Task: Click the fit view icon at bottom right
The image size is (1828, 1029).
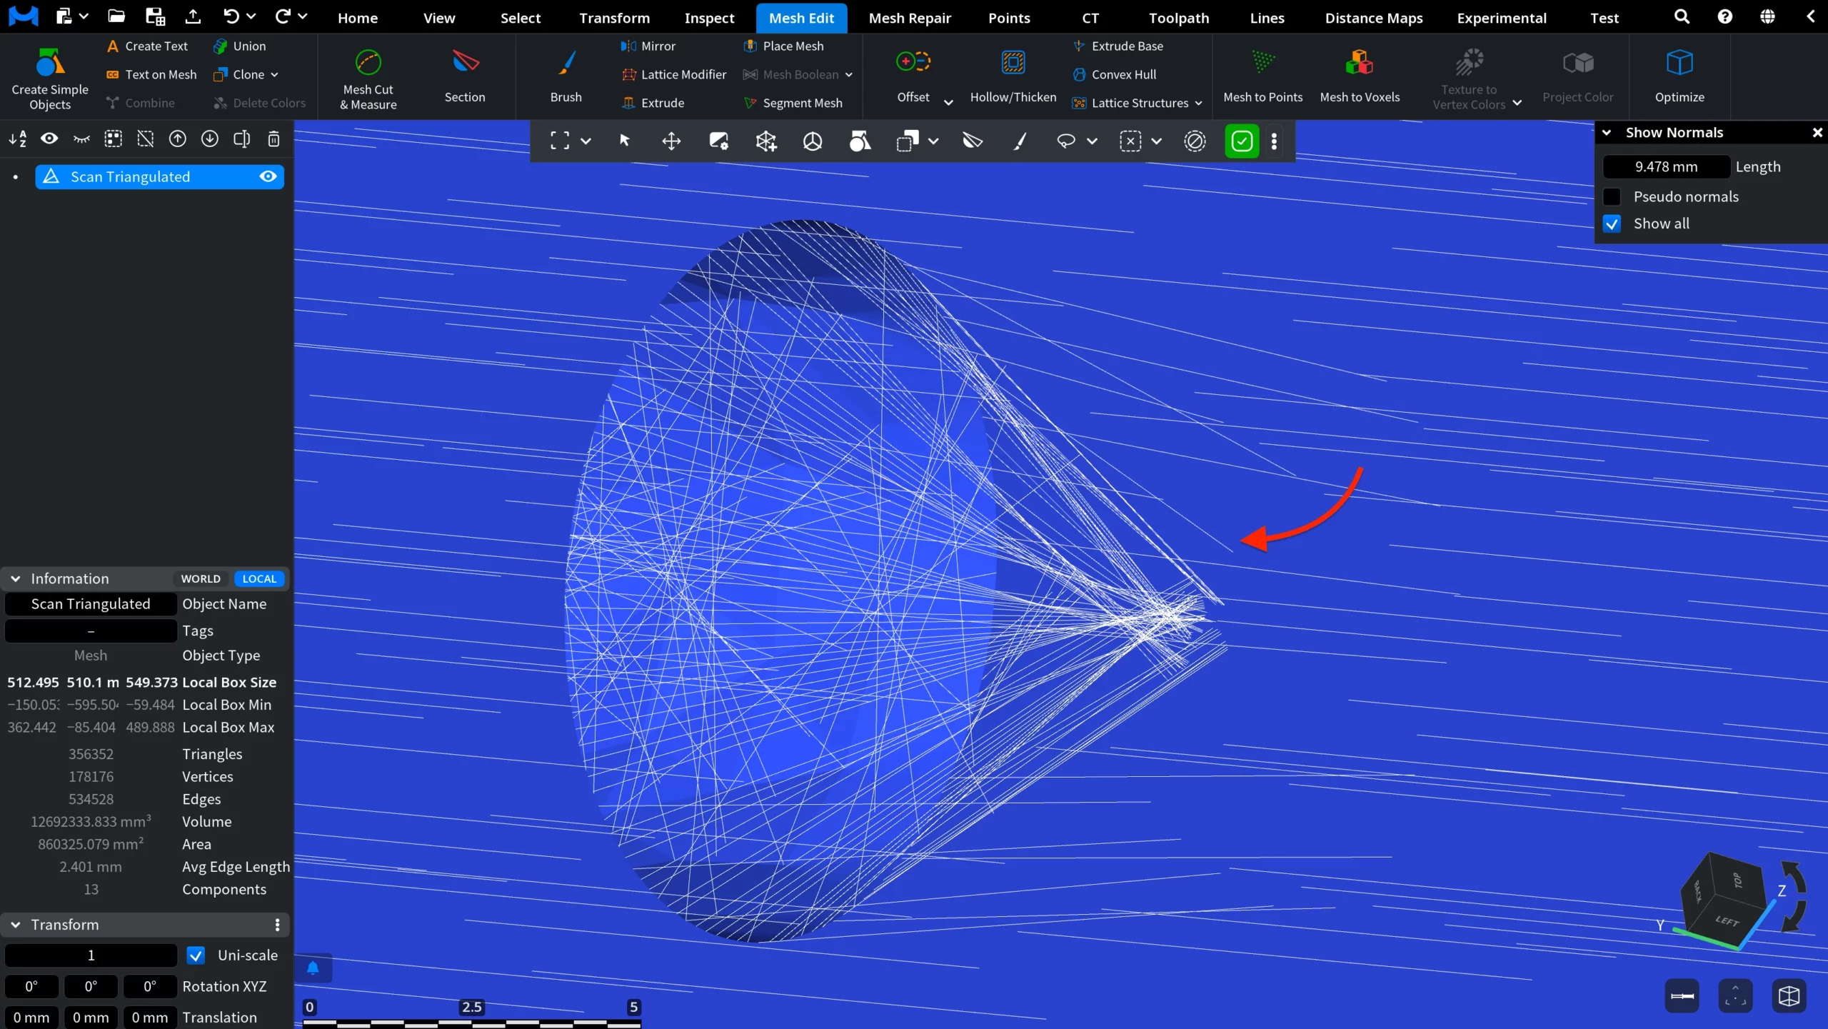Action: (x=1735, y=996)
